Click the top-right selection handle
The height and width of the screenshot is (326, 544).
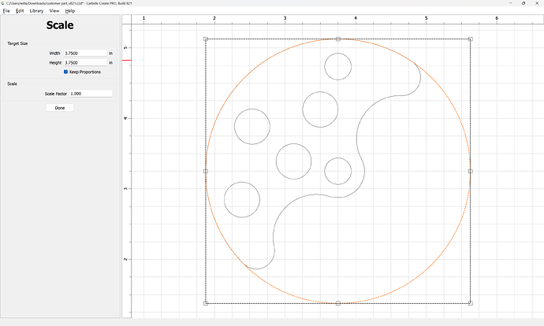click(x=471, y=39)
